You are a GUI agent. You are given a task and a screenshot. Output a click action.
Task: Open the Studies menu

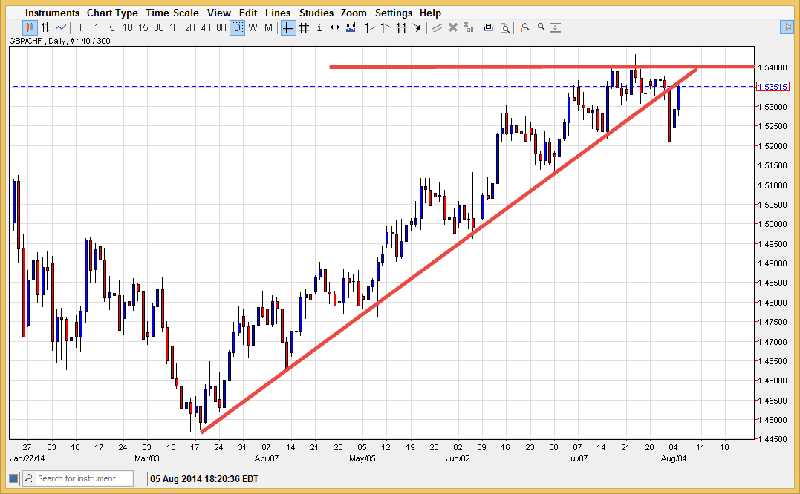(316, 13)
